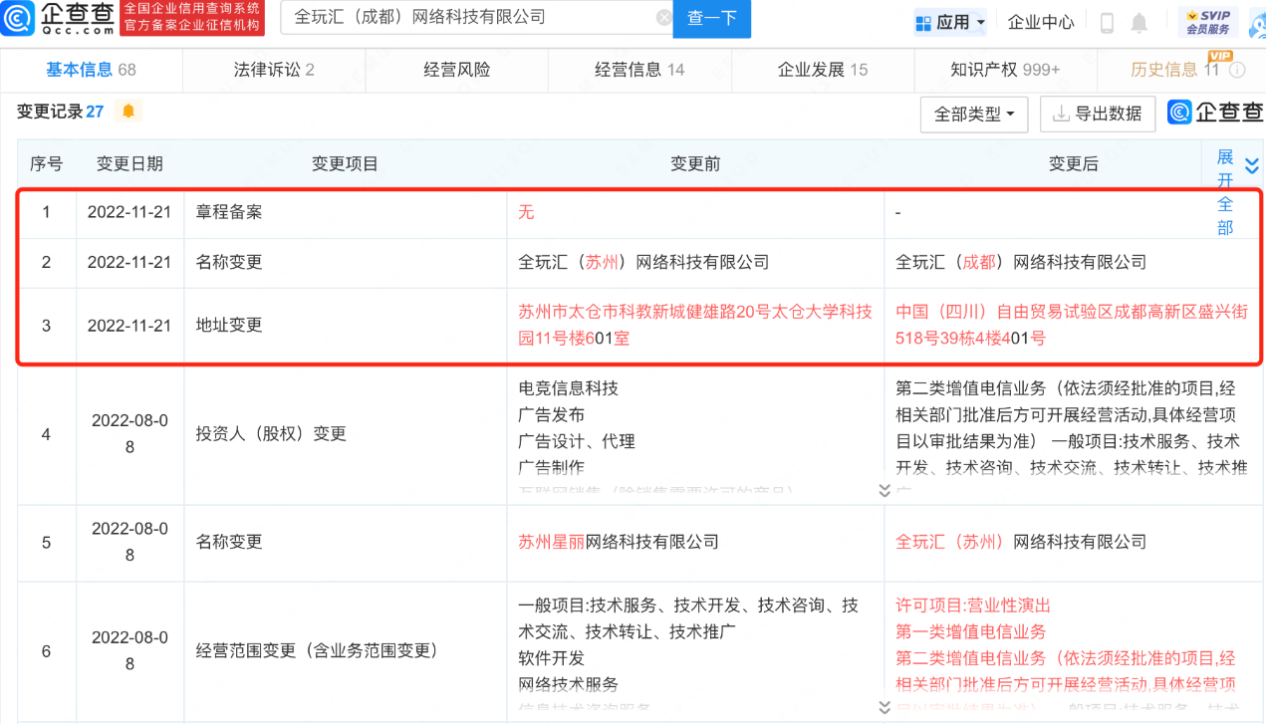Switch to the 法律诉讼 tab
This screenshot has height=724, width=1266.
tap(274, 70)
